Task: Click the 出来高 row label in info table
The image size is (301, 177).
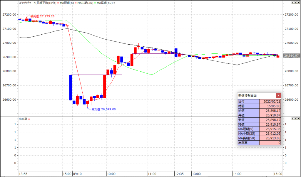Action: [x=249, y=143]
